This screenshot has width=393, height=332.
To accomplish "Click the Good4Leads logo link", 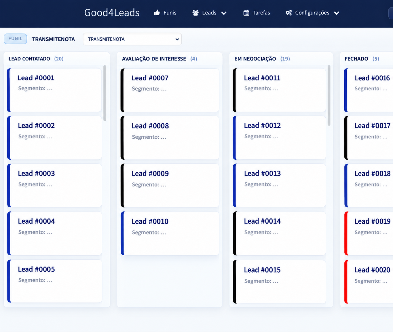I will [112, 13].
